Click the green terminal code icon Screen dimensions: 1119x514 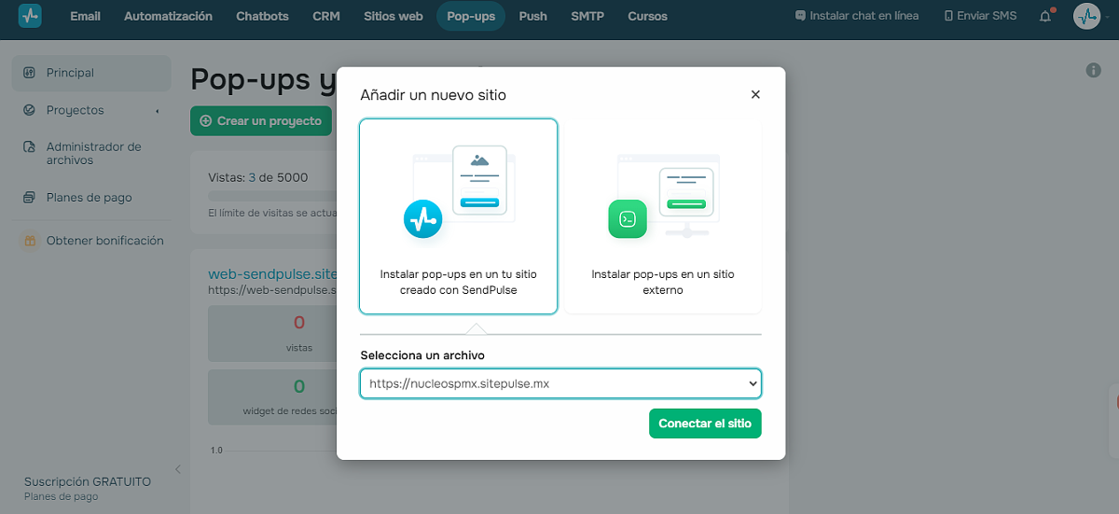tap(628, 219)
